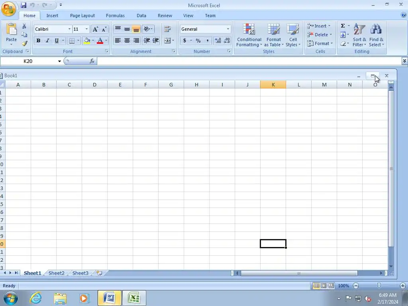Apply Comma Style number format
The image size is (408, 306).
click(x=207, y=41)
